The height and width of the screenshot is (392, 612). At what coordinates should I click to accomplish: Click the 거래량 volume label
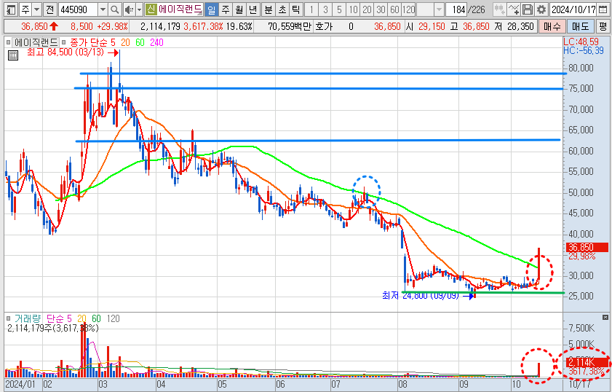(x=28, y=319)
